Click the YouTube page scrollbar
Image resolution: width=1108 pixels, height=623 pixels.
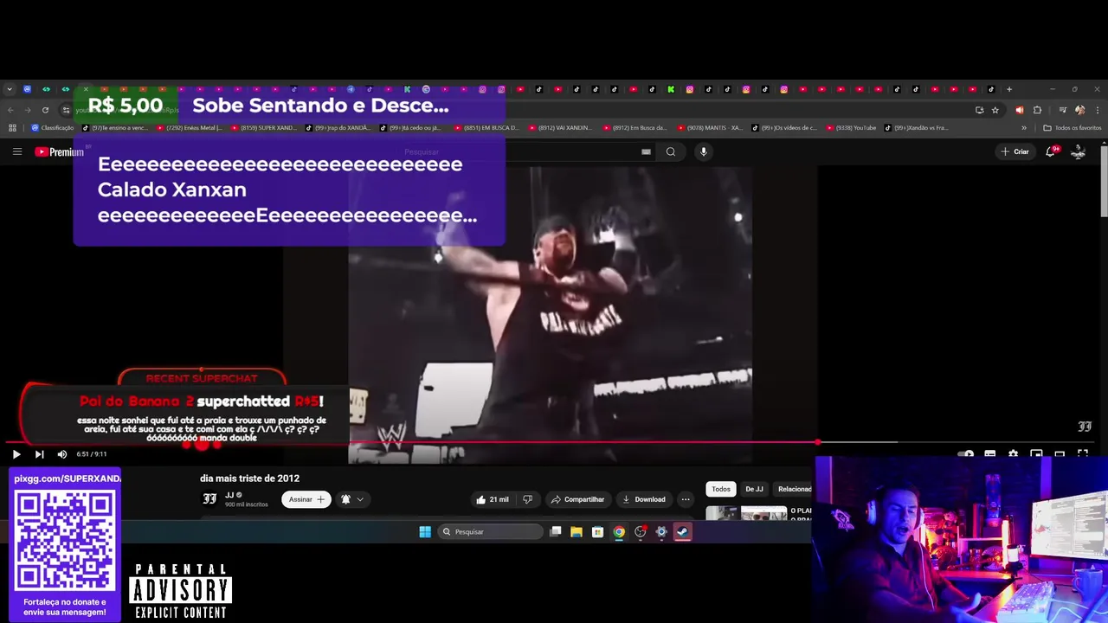[1103, 182]
